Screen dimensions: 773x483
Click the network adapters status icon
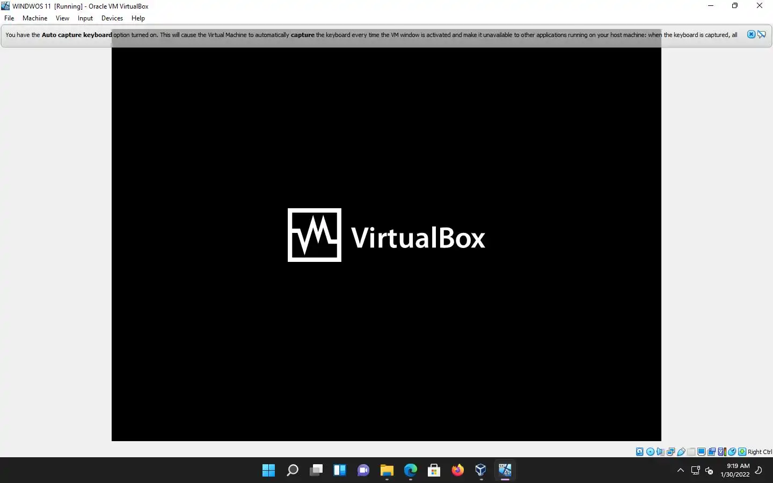[x=671, y=452]
